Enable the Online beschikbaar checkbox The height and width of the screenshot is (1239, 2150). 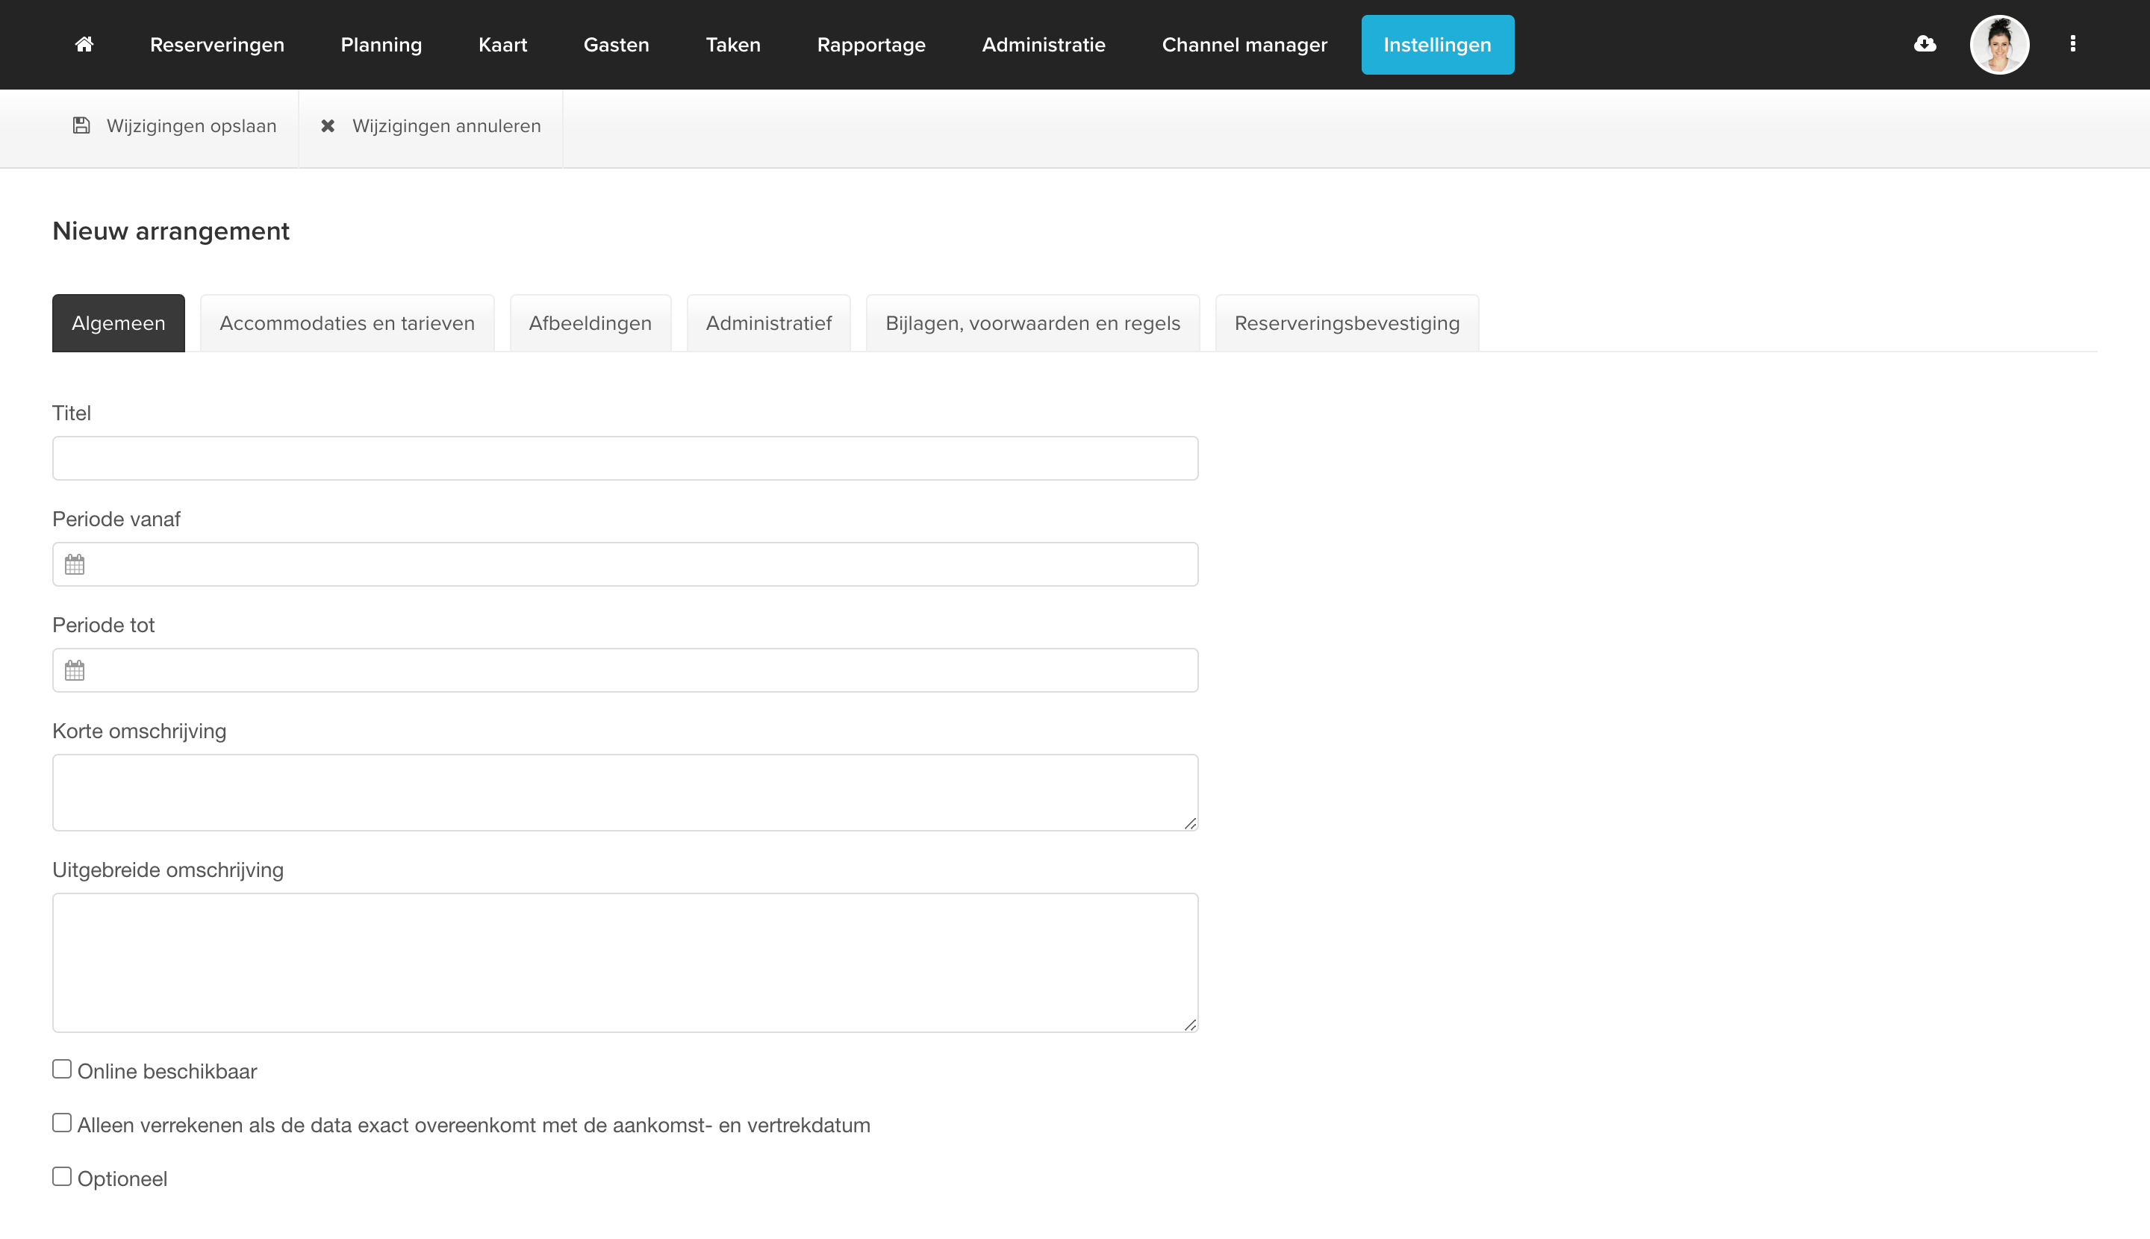[x=62, y=1069]
